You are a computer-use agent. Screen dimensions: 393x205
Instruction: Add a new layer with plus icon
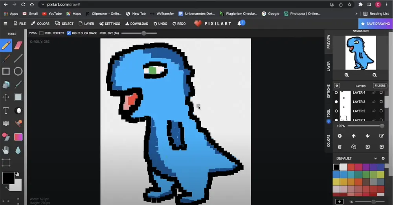coord(340,136)
